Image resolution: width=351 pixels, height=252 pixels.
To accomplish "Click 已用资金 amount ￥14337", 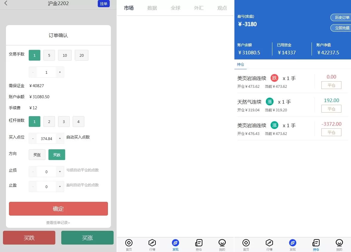I will [286, 53].
